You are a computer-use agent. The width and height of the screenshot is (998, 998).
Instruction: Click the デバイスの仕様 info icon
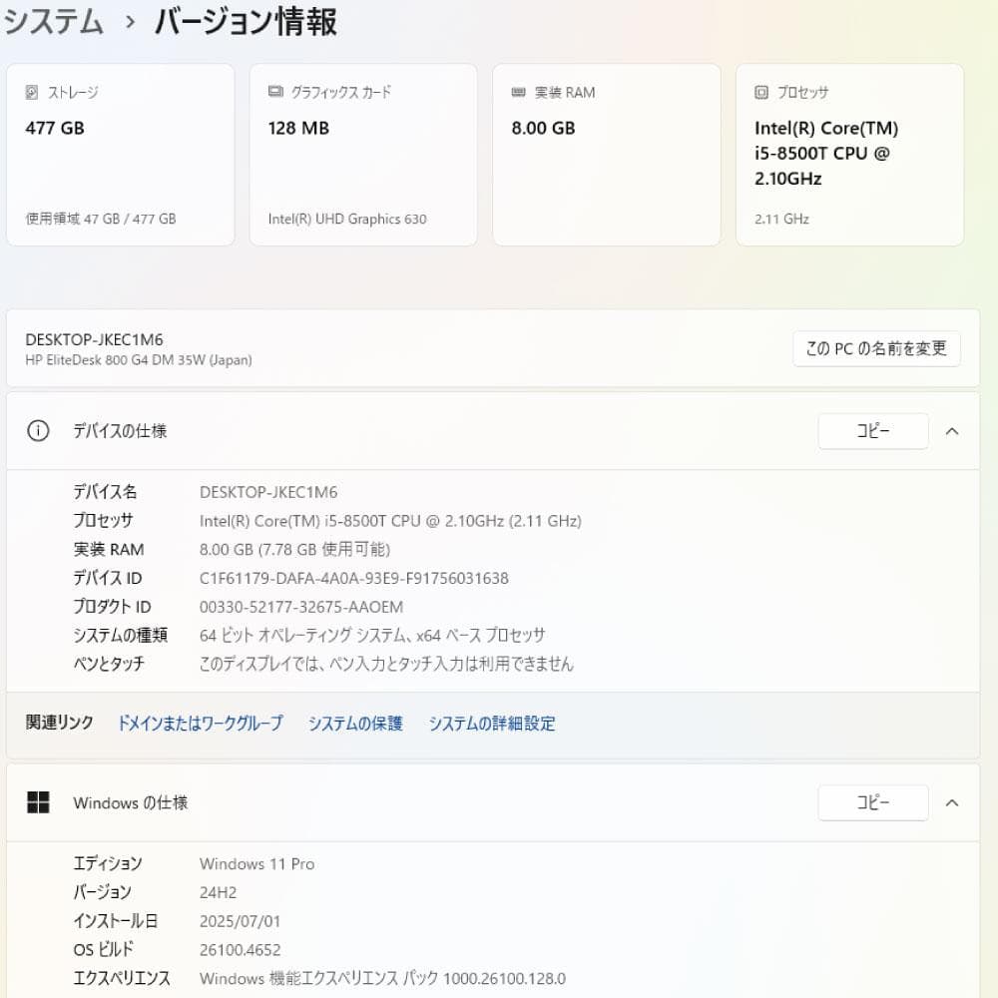pos(37,431)
